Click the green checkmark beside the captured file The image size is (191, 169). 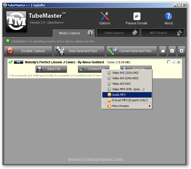tap(10, 62)
